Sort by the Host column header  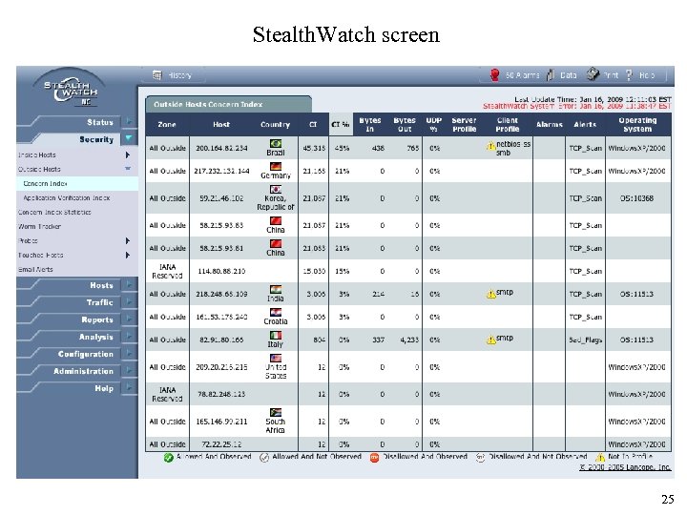point(221,124)
